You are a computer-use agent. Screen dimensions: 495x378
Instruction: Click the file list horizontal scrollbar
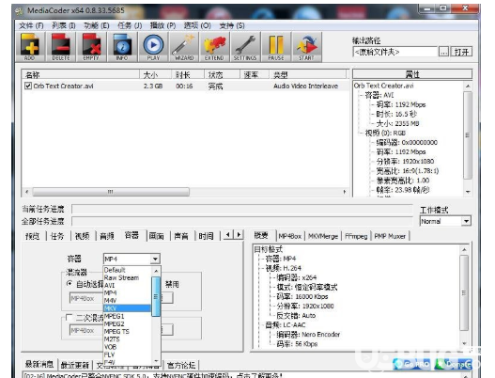point(185,192)
